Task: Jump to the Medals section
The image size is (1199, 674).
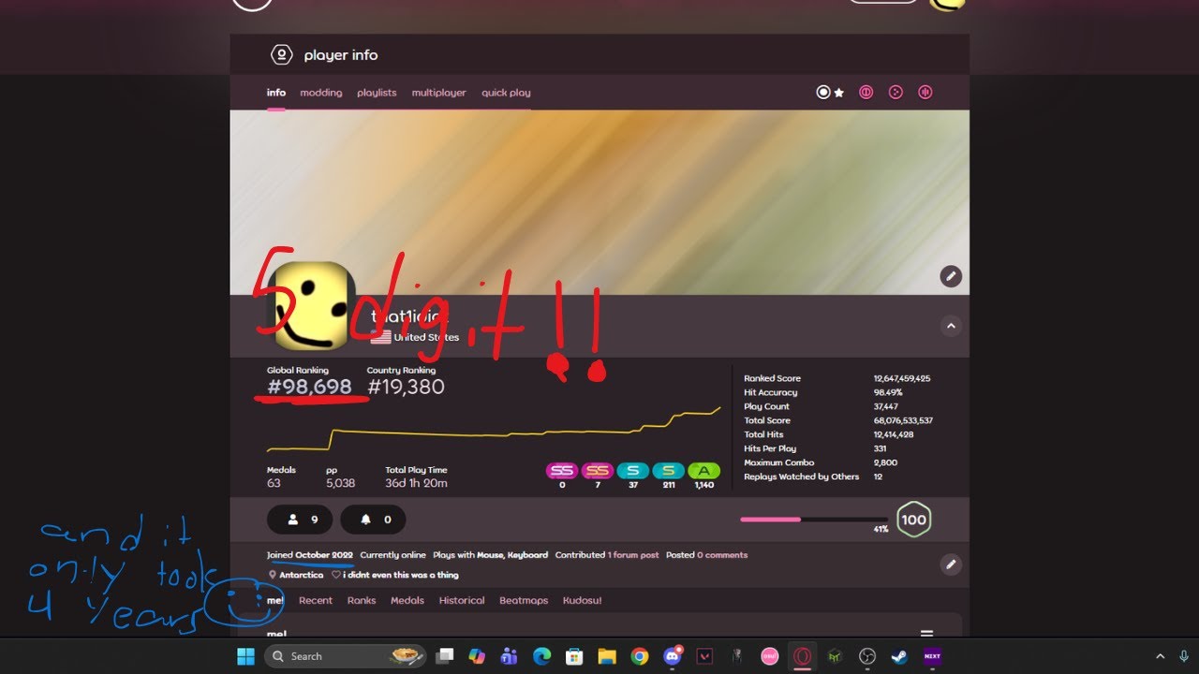Action: coord(407,600)
